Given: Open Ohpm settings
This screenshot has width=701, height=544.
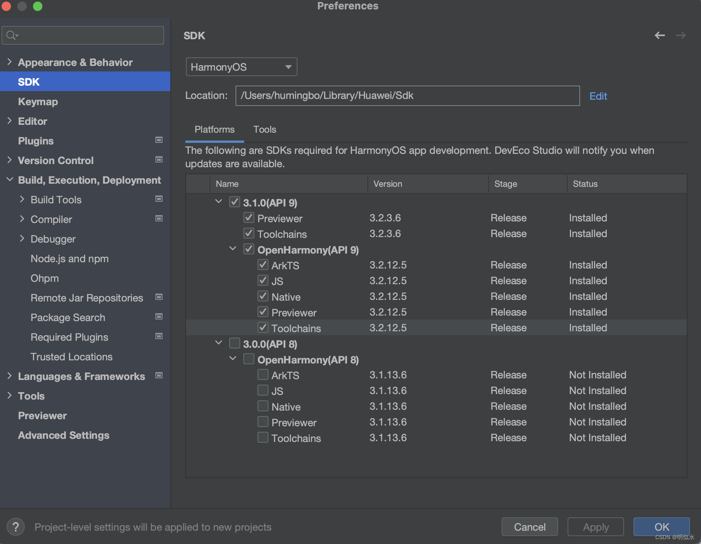Looking at the screenshot, I should click(45, 278).
